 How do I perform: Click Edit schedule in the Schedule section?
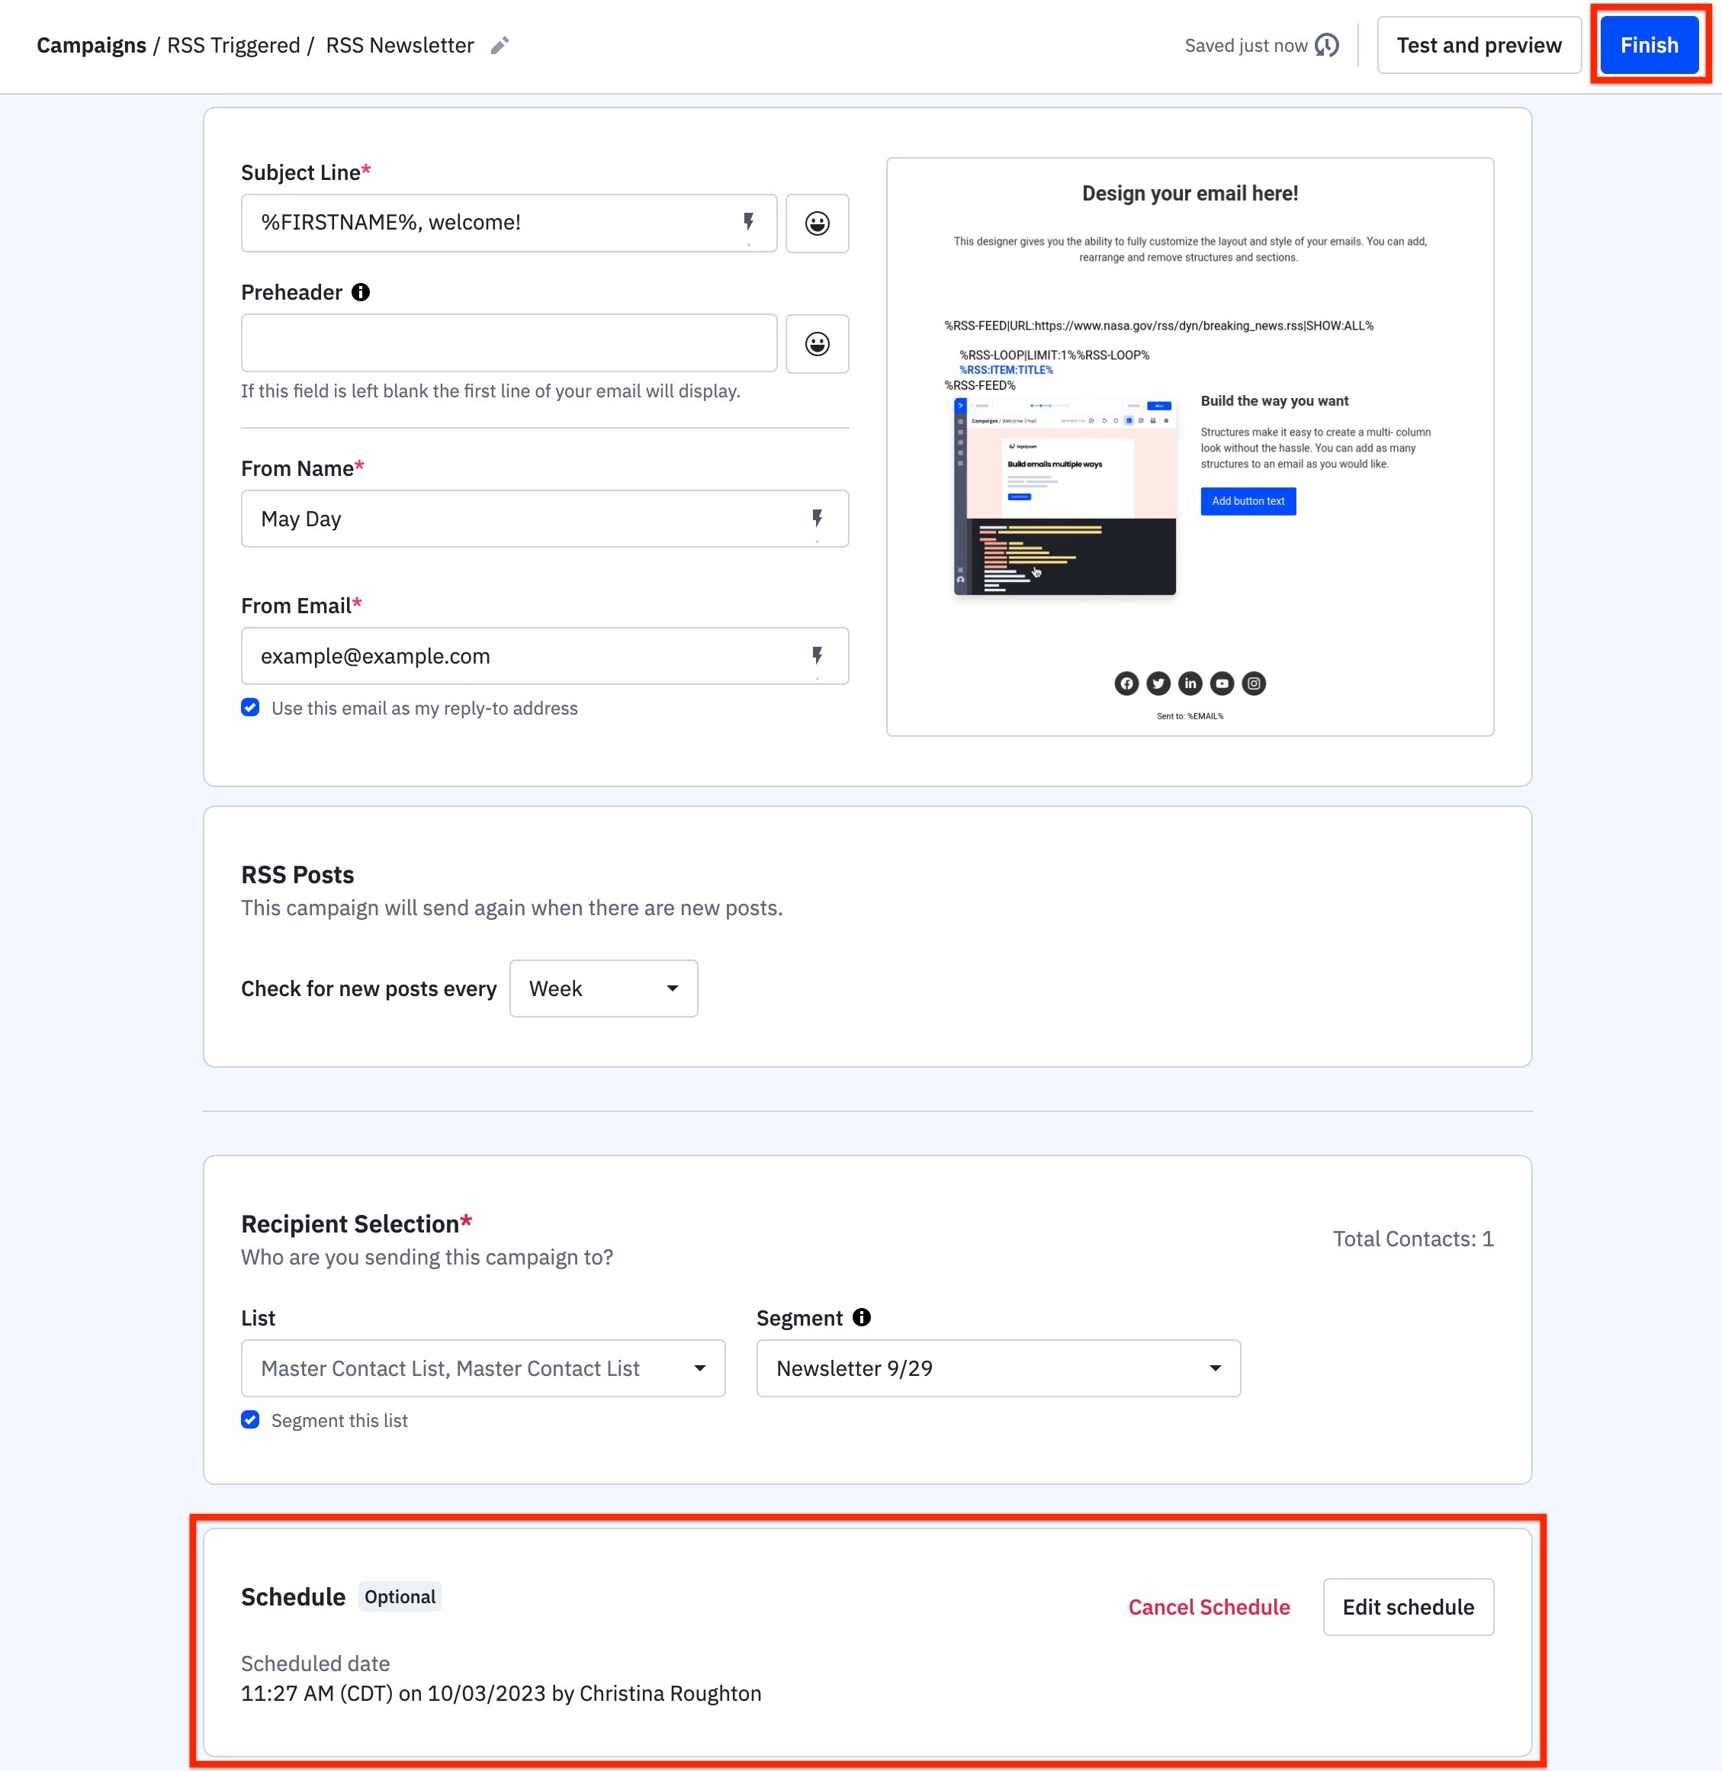coord(1407,1606)
